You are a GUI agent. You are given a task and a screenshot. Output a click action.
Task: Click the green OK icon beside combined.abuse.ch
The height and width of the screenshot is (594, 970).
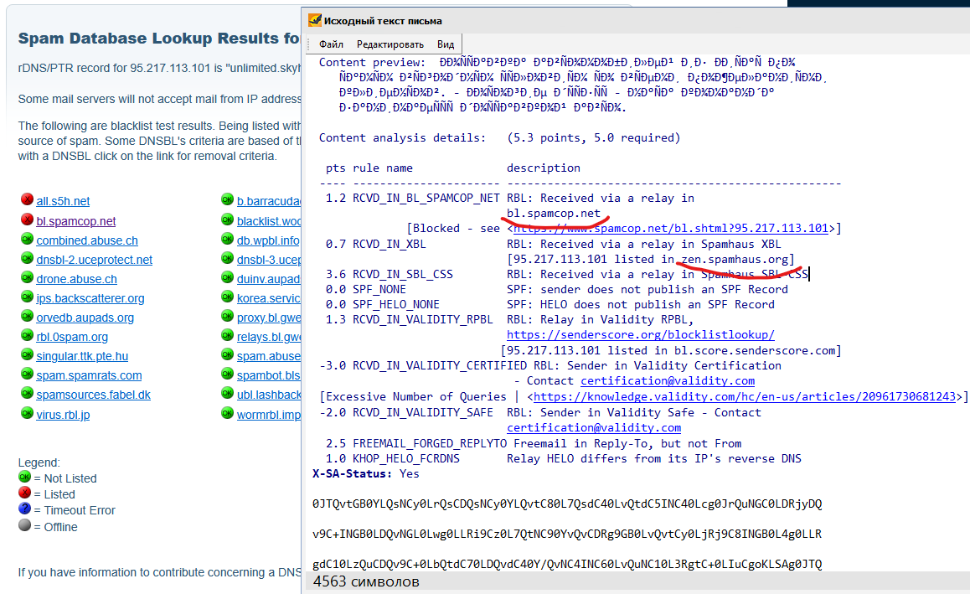tap(26, 240)
